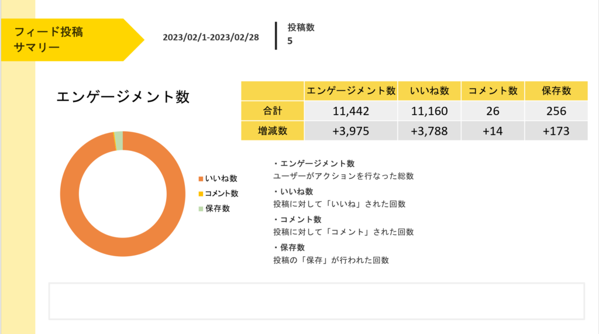Viewport: 599px width, 334px height.
Task: Click the orange いいね数 legend swatch
Action: click(x=201, y=178)
